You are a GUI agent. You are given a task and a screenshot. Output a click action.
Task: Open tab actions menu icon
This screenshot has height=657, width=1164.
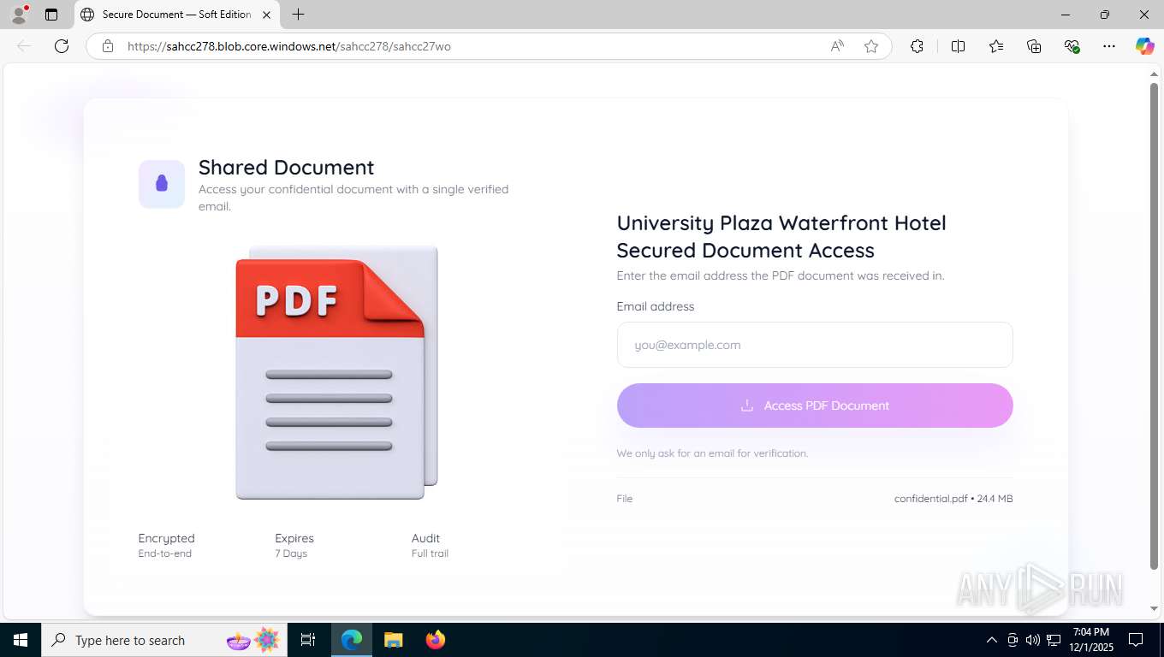coord(51,15)
